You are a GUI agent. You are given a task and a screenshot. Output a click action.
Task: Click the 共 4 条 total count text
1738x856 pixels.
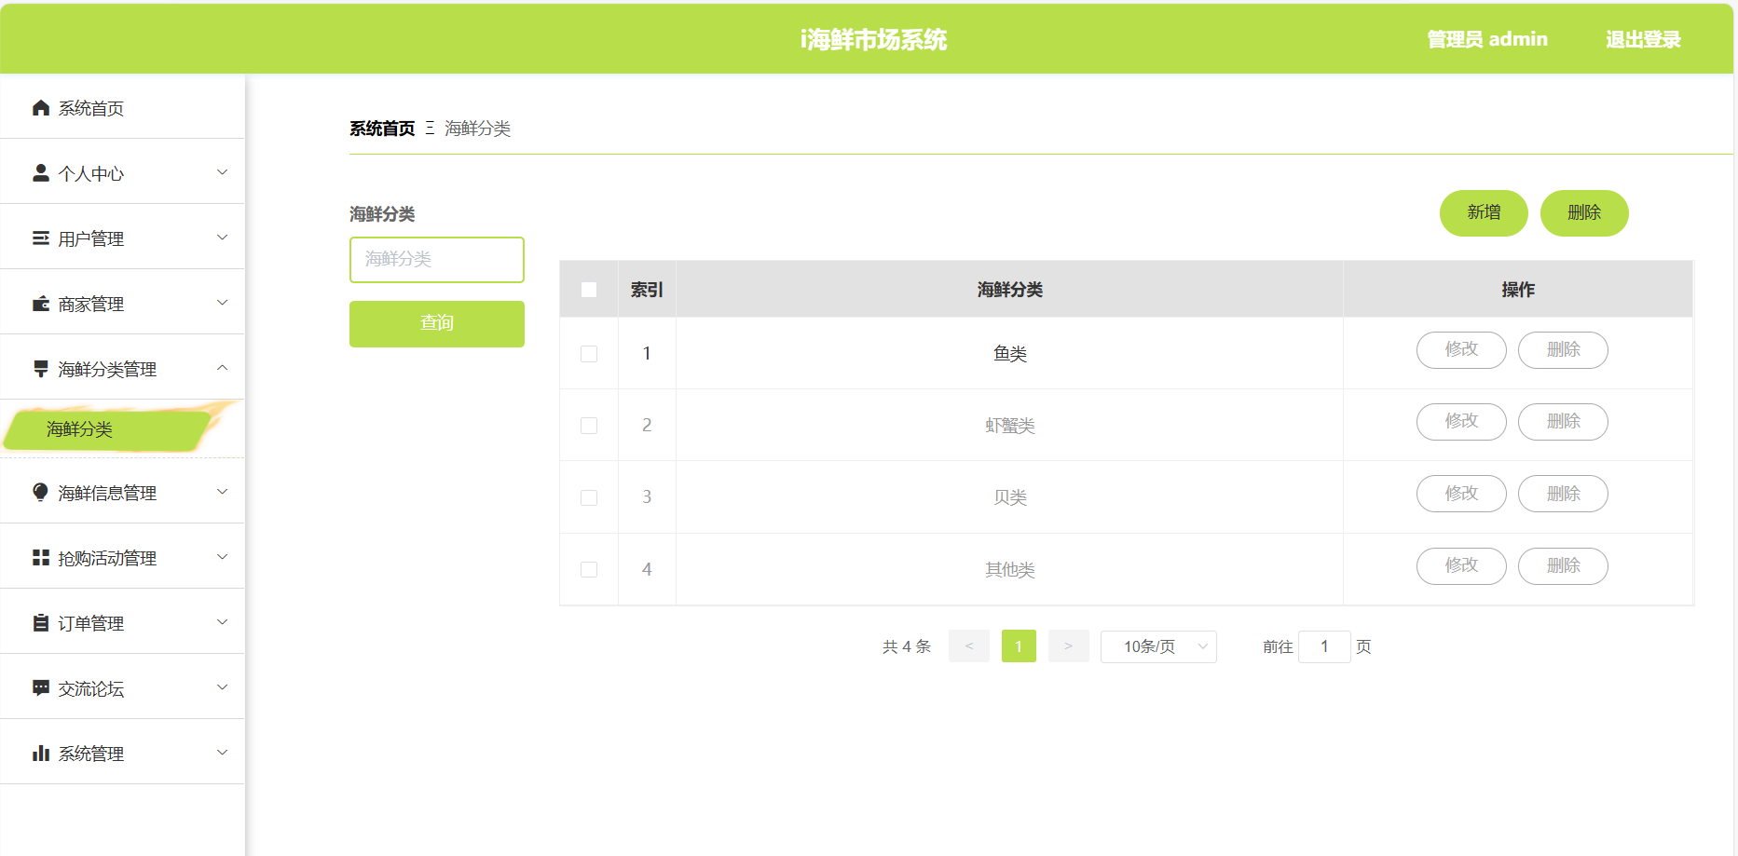pos(907,646)
